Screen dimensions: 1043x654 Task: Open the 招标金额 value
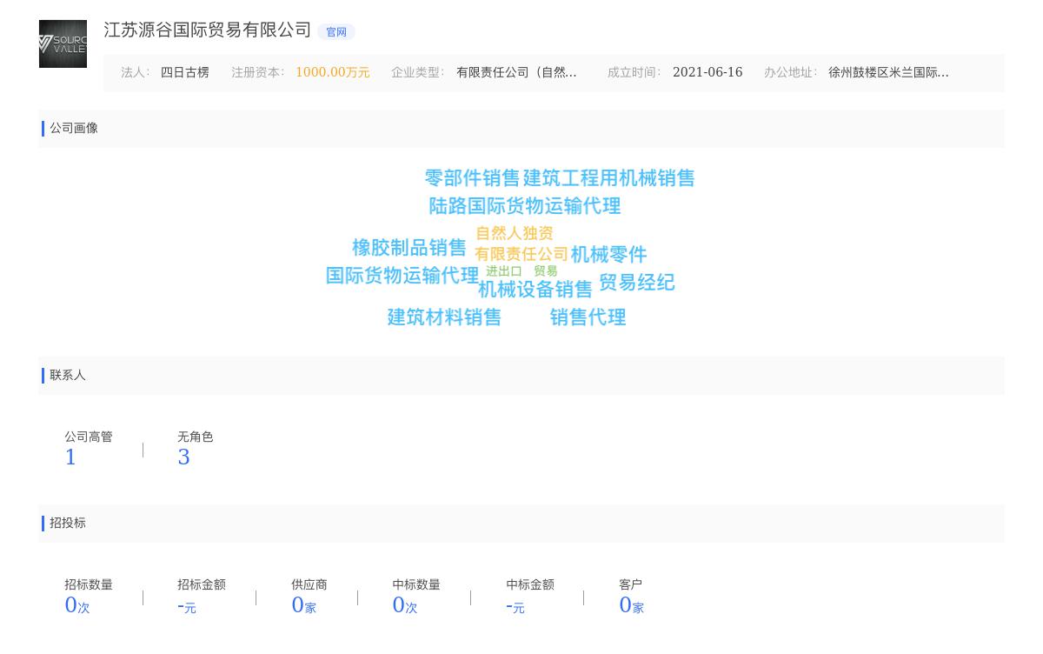coord(187,606)
